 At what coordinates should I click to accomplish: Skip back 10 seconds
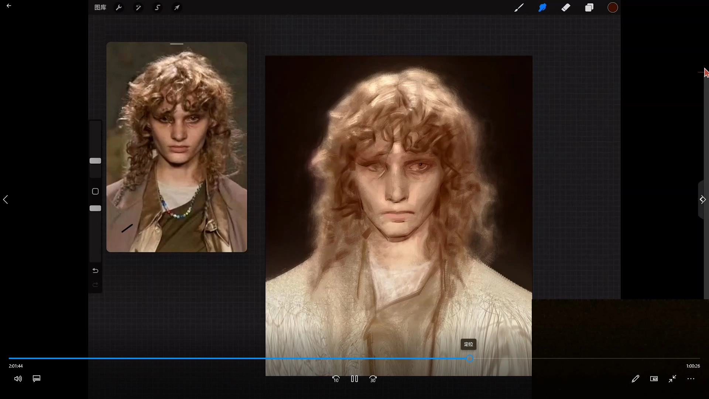tap(336, 379)
